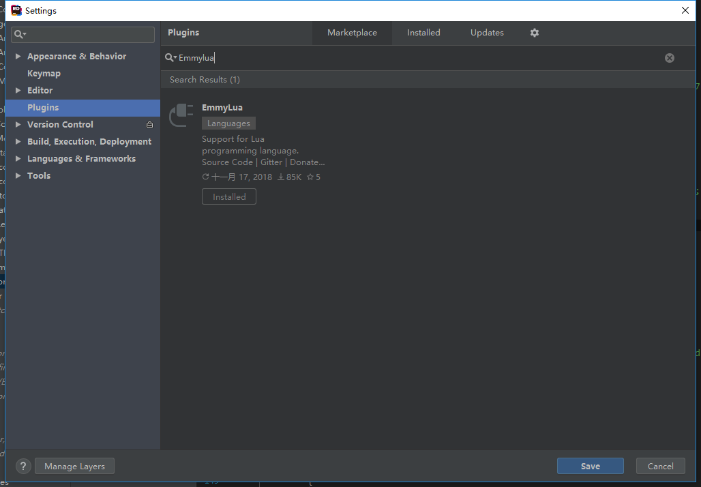This screenshot has height=487, width=701.
Task: Open the EmmyLua Source Code link
Action: point(227,162)
